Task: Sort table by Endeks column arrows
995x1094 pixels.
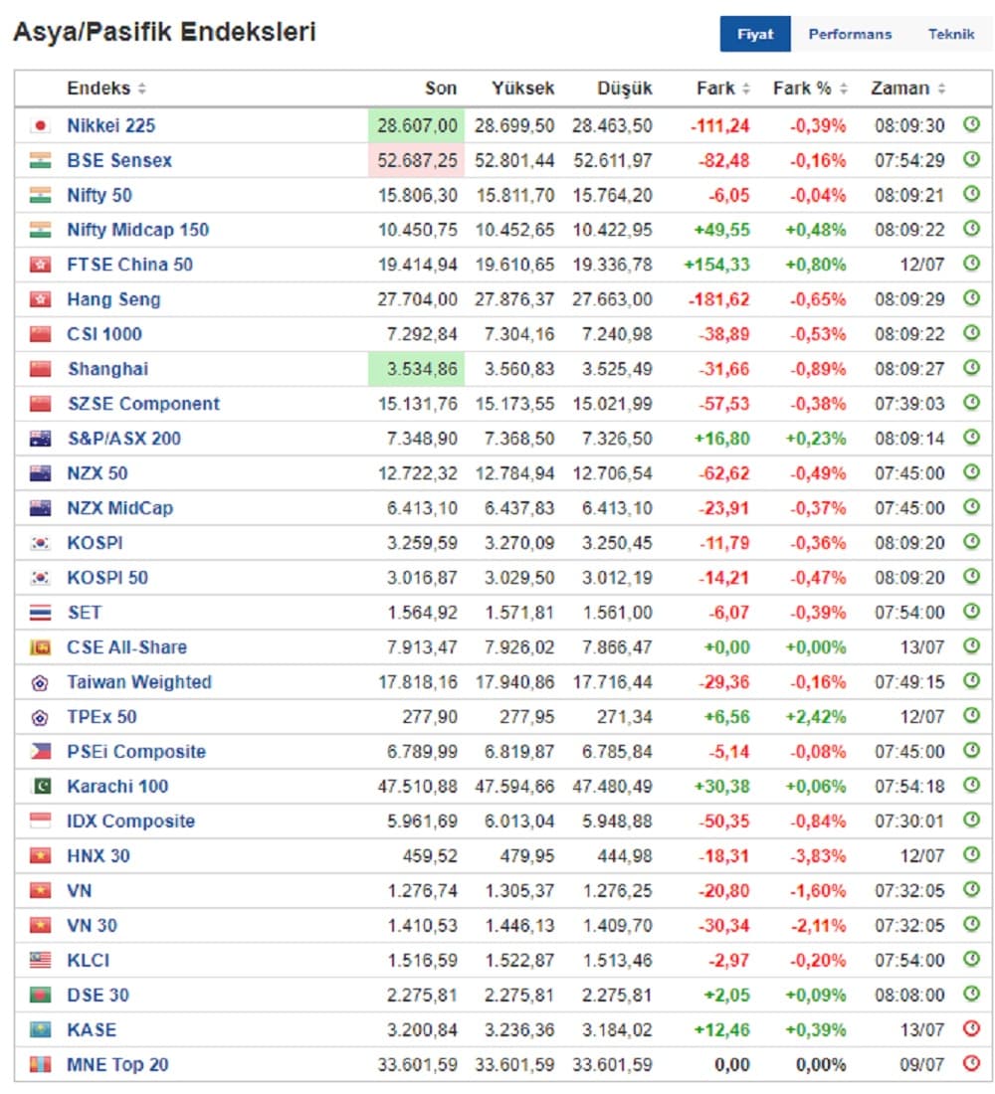Action: coord(141,89)
